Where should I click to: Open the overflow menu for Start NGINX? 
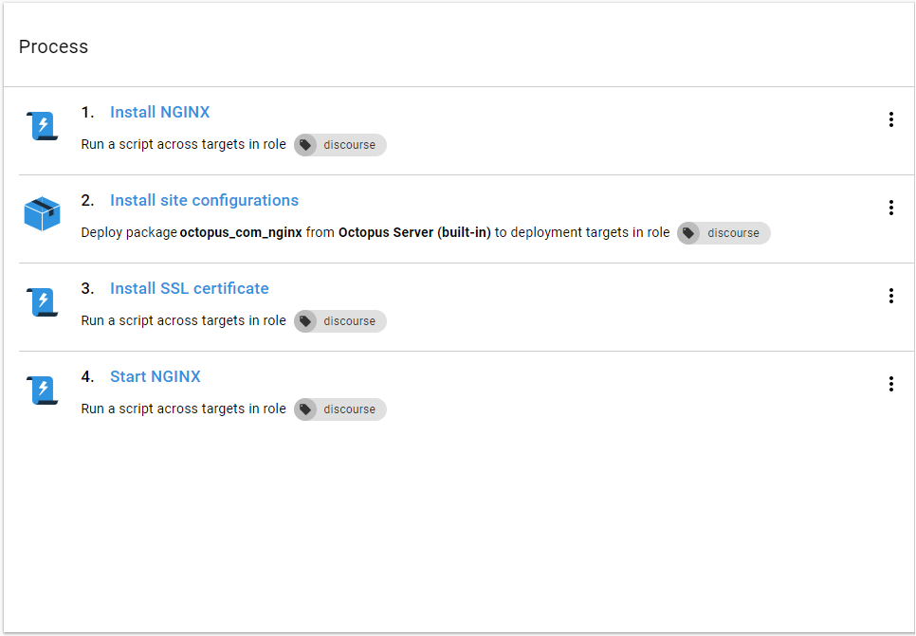pos(891,384)
